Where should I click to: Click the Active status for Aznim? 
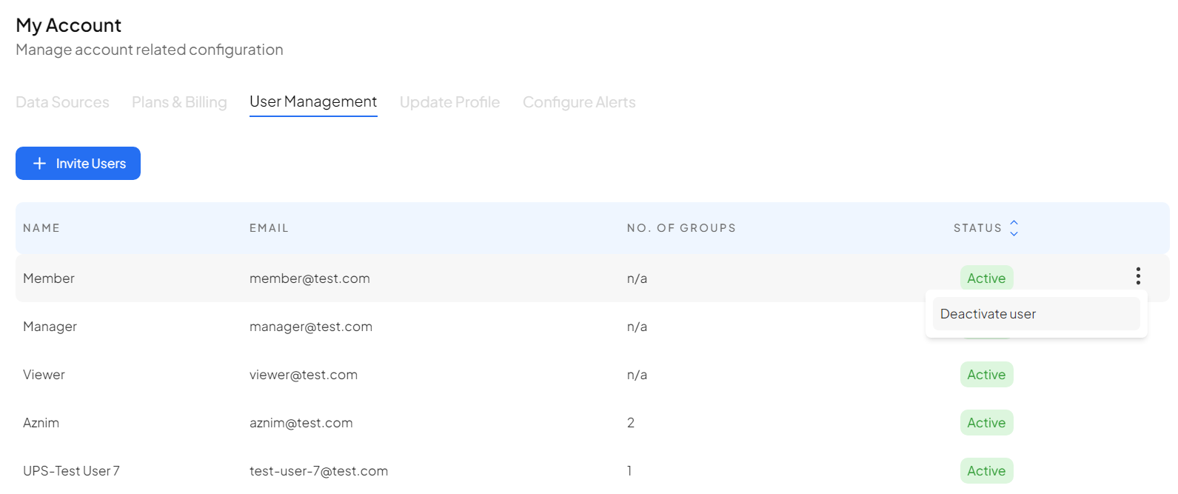point(986,423)
